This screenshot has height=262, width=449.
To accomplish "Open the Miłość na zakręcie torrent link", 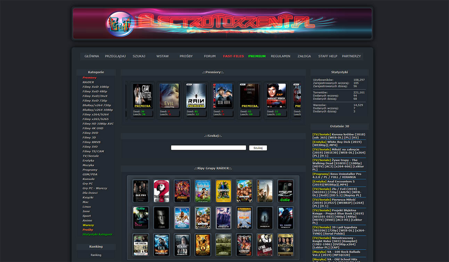I will coord(339,152).
